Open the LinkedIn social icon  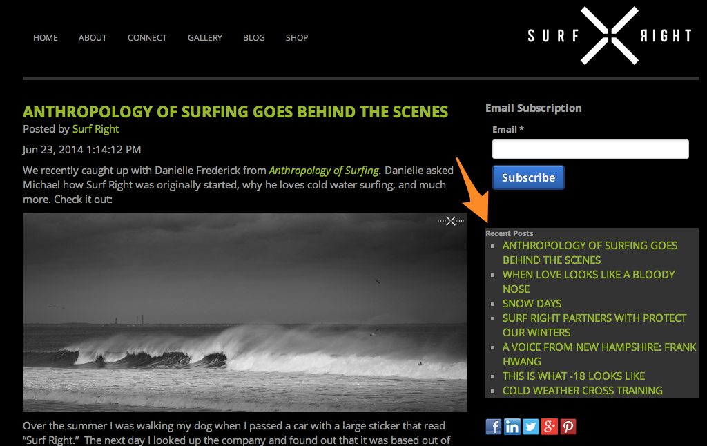[512, 427]
